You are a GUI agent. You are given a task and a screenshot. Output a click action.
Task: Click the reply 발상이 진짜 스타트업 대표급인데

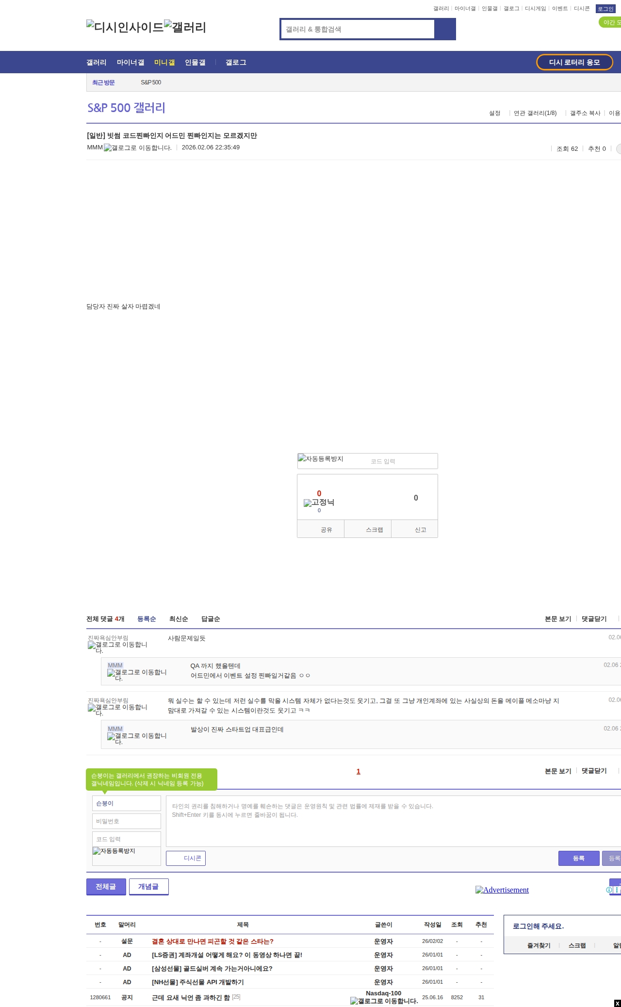(x=237, y=730)
